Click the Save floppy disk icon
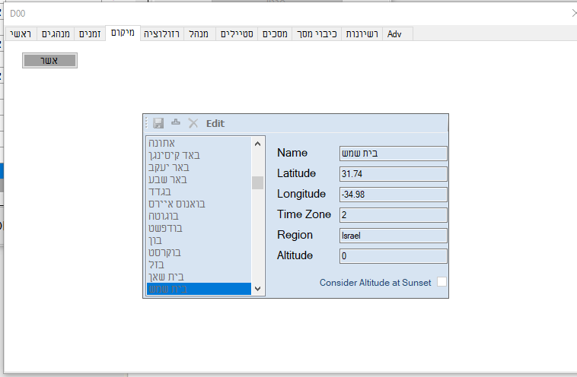The width and height of the screenshot is (577, 377). (x=158, y=123)
